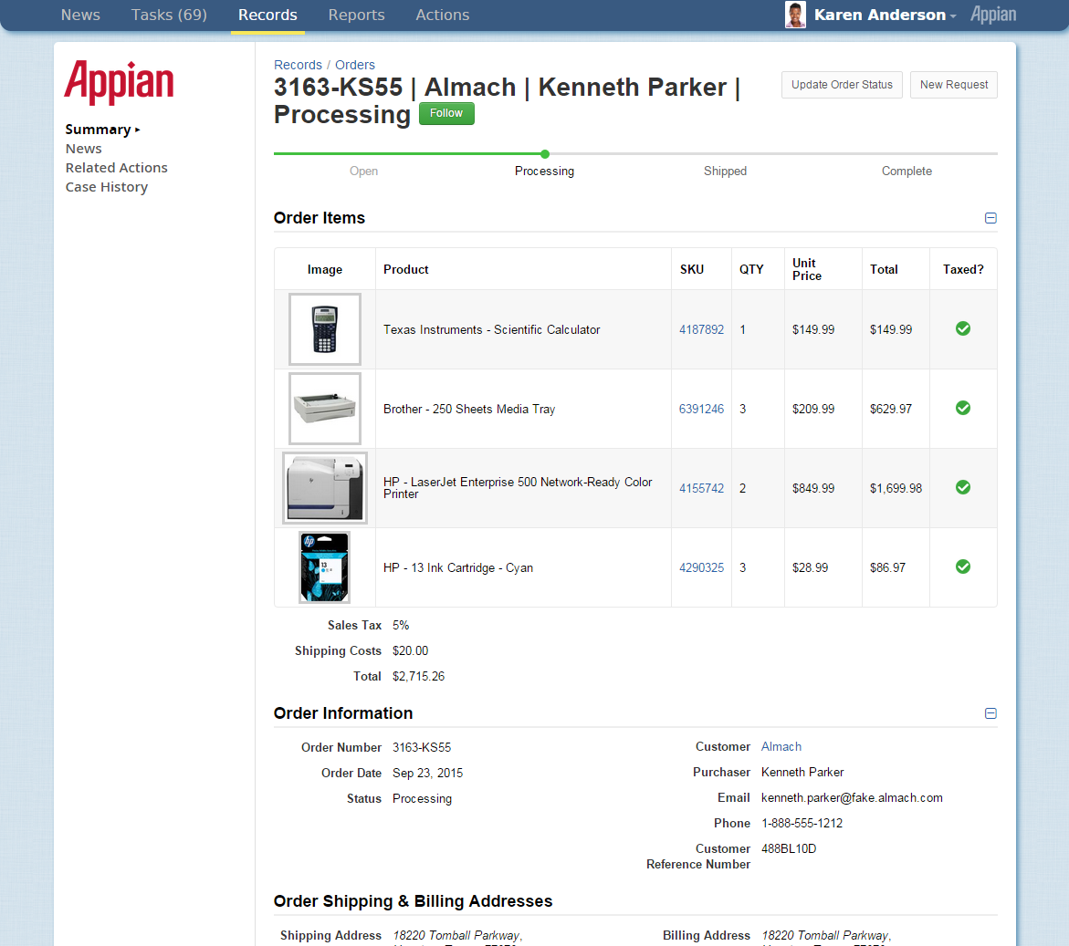
Task: Click the kenneth.parker@fake.almach.com email
Action: [x=853, y=797]
